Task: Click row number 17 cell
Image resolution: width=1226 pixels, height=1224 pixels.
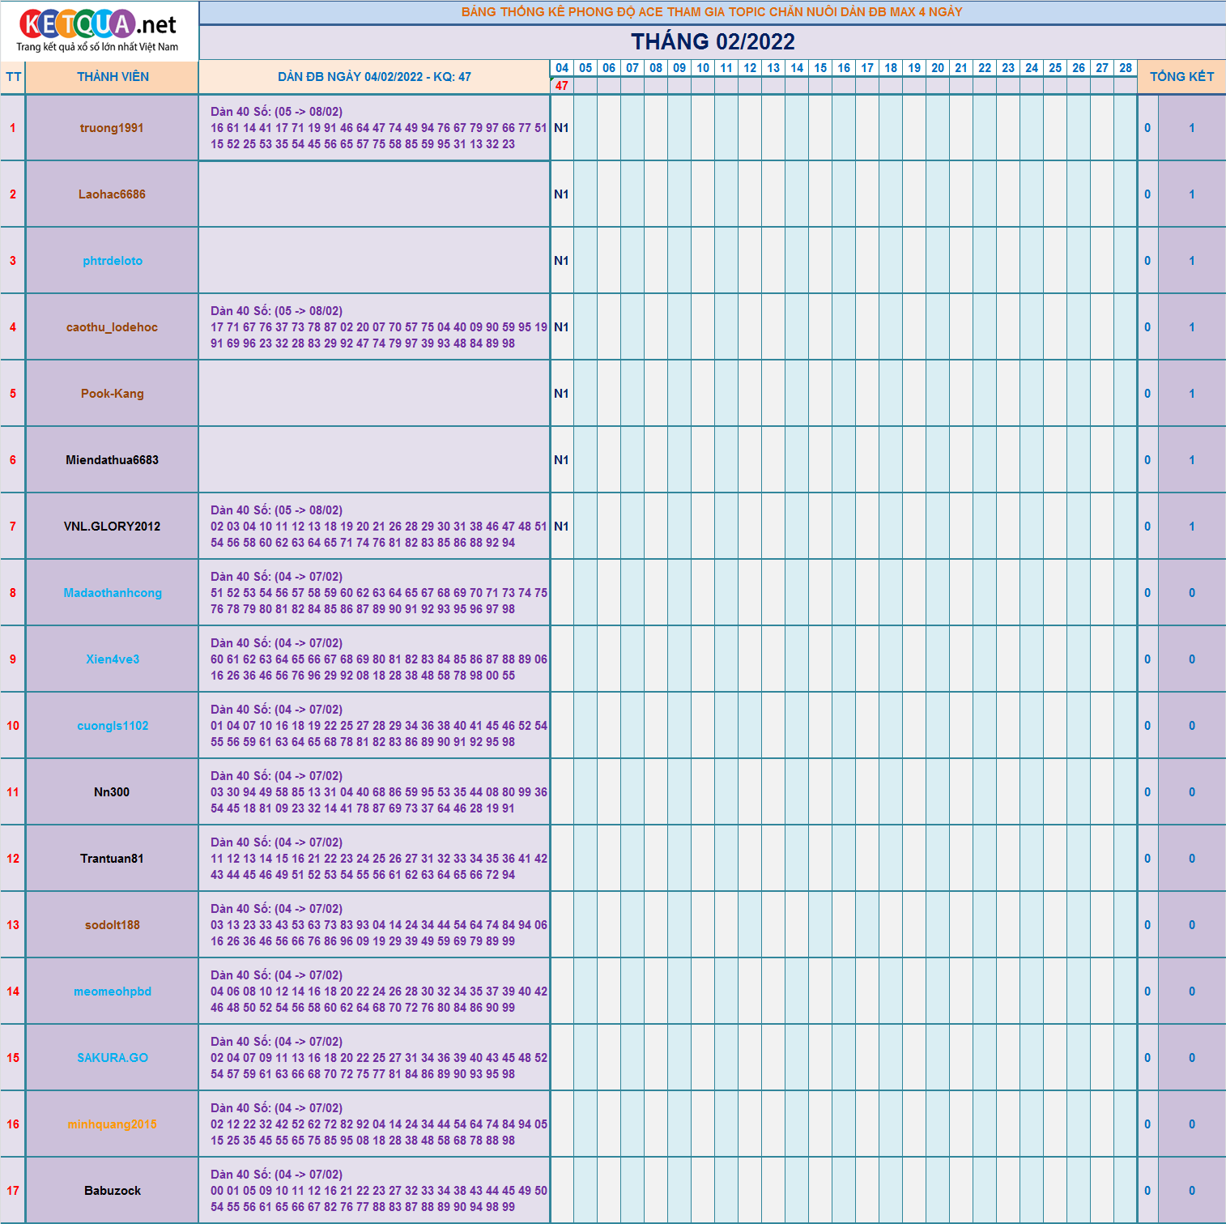Action: point(13,1191)
